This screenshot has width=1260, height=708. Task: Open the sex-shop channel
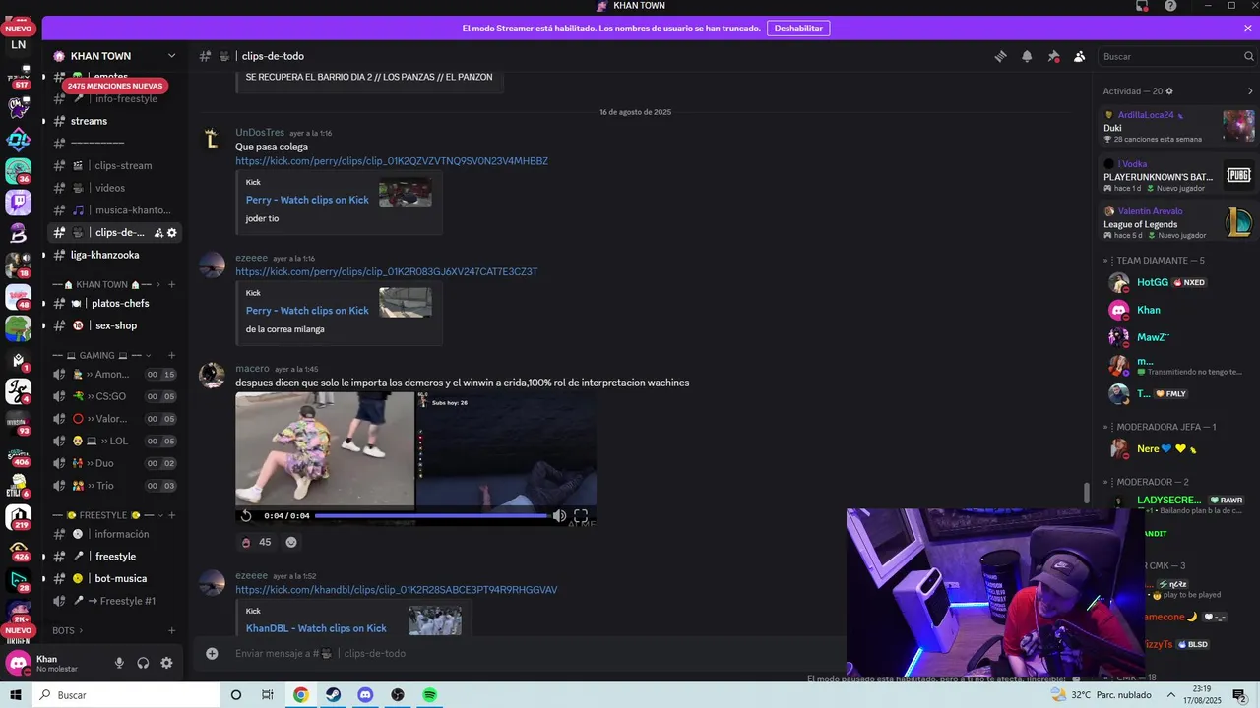[x=114, y=325]
